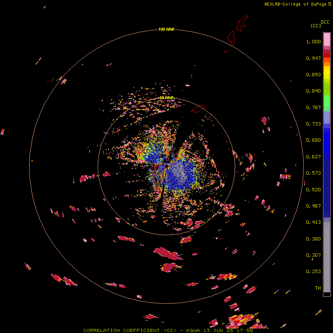Click the 100 NMI range ring label
This screenshot has height=333, width=333.
[x=166, y=29]
